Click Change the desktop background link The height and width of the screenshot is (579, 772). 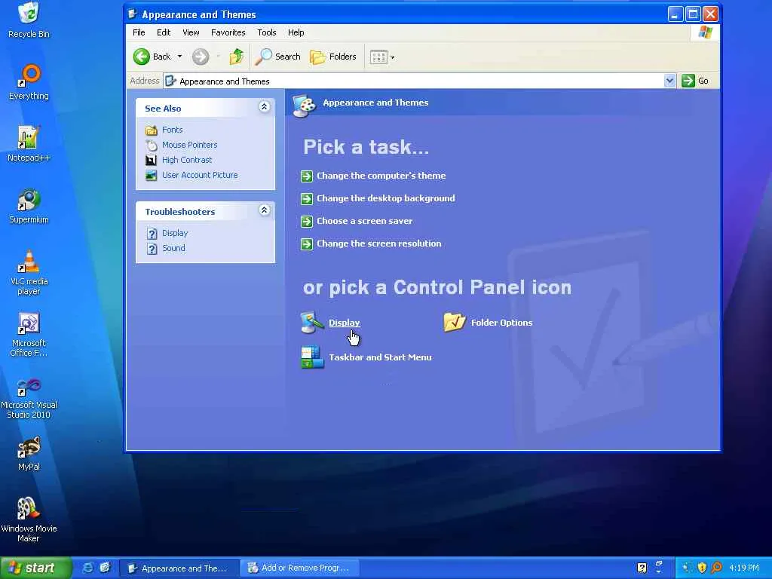pyautogui.click(x=385, y=198)
